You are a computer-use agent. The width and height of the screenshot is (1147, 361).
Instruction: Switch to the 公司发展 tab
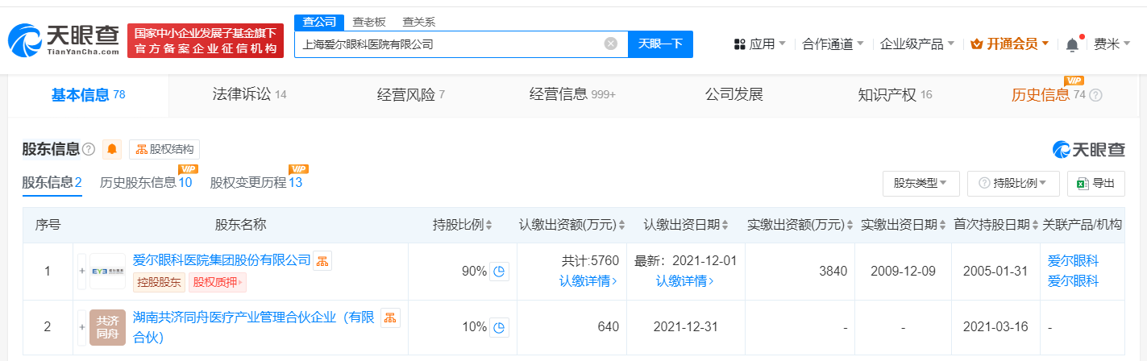tap(733, 95)
